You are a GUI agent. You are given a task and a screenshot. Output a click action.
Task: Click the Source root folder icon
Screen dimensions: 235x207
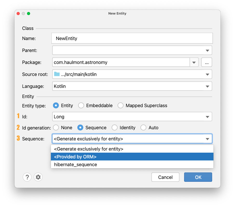[57, 74]
